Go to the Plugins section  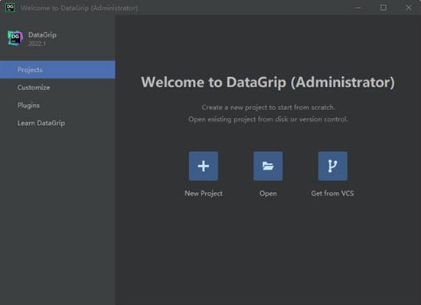click(x=57, y=105)
